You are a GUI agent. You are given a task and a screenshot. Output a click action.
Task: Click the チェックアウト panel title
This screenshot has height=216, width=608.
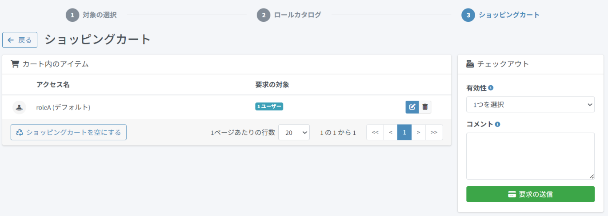click(x=503, y=64)
